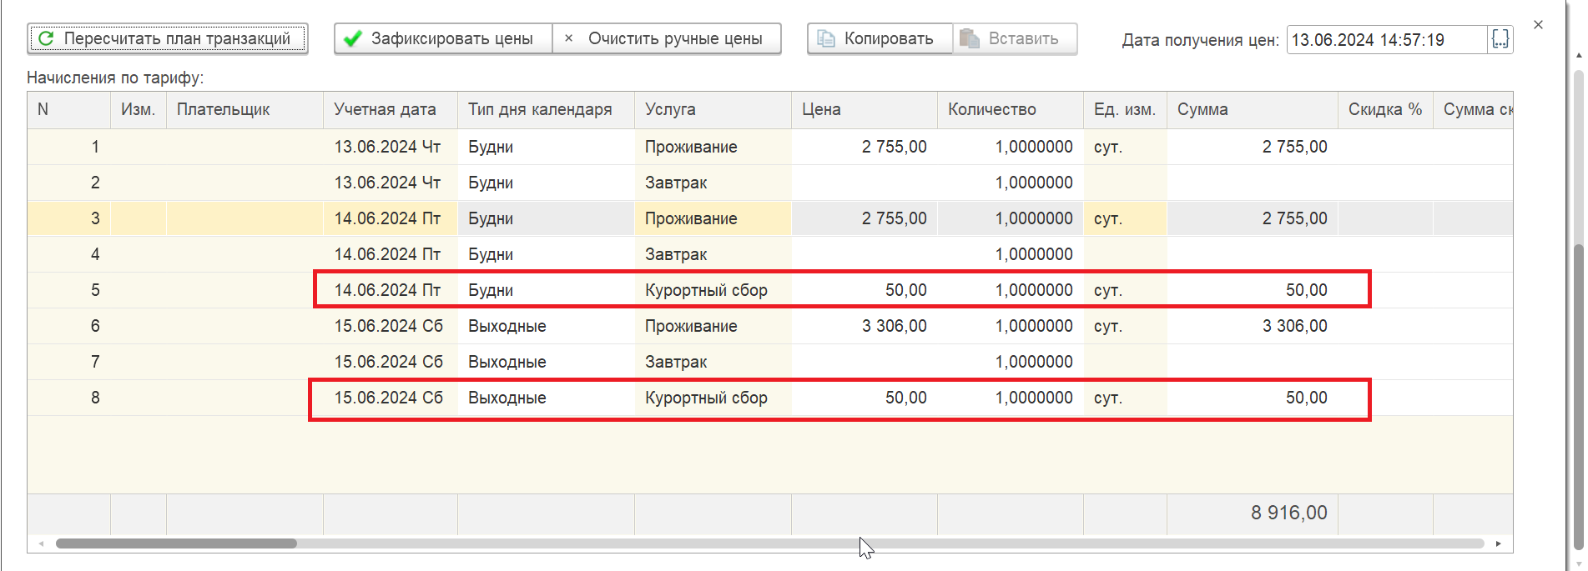Image resolution: width=1588 pixels, height=571 pixels.
Task: Click the Тип дня календаря column header
Action: pos(547,110)
